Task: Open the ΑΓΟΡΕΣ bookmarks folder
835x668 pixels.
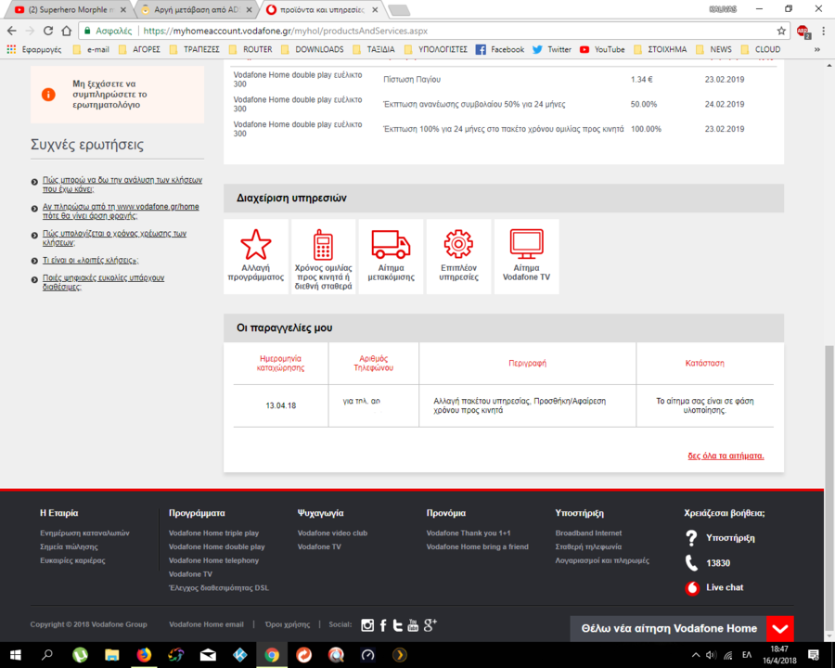Action: pyautogui.click(x=139, y=49)
